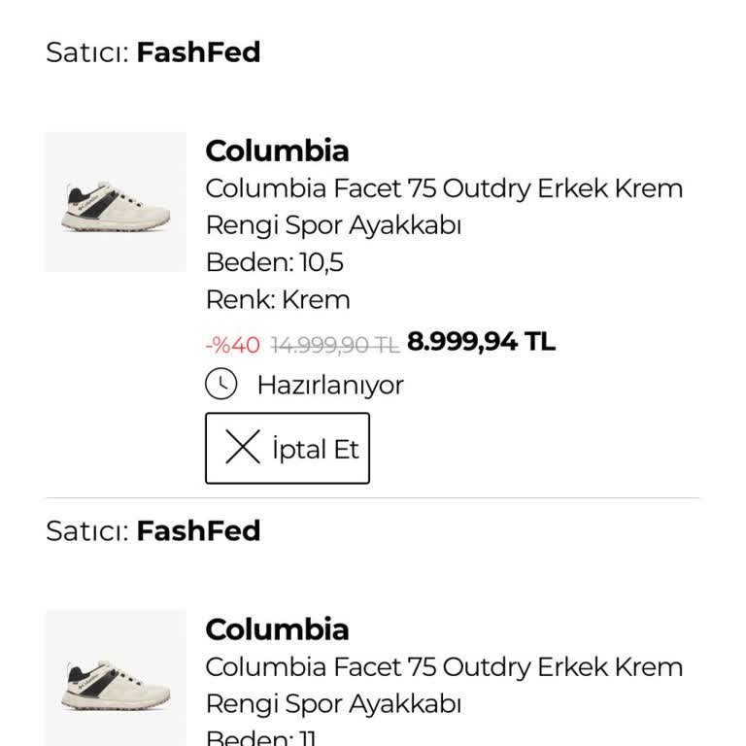The width and height of the screenshot is (746, 746).
Task: Click the Satıcı label above size 11 item
Action: [87, 531]
